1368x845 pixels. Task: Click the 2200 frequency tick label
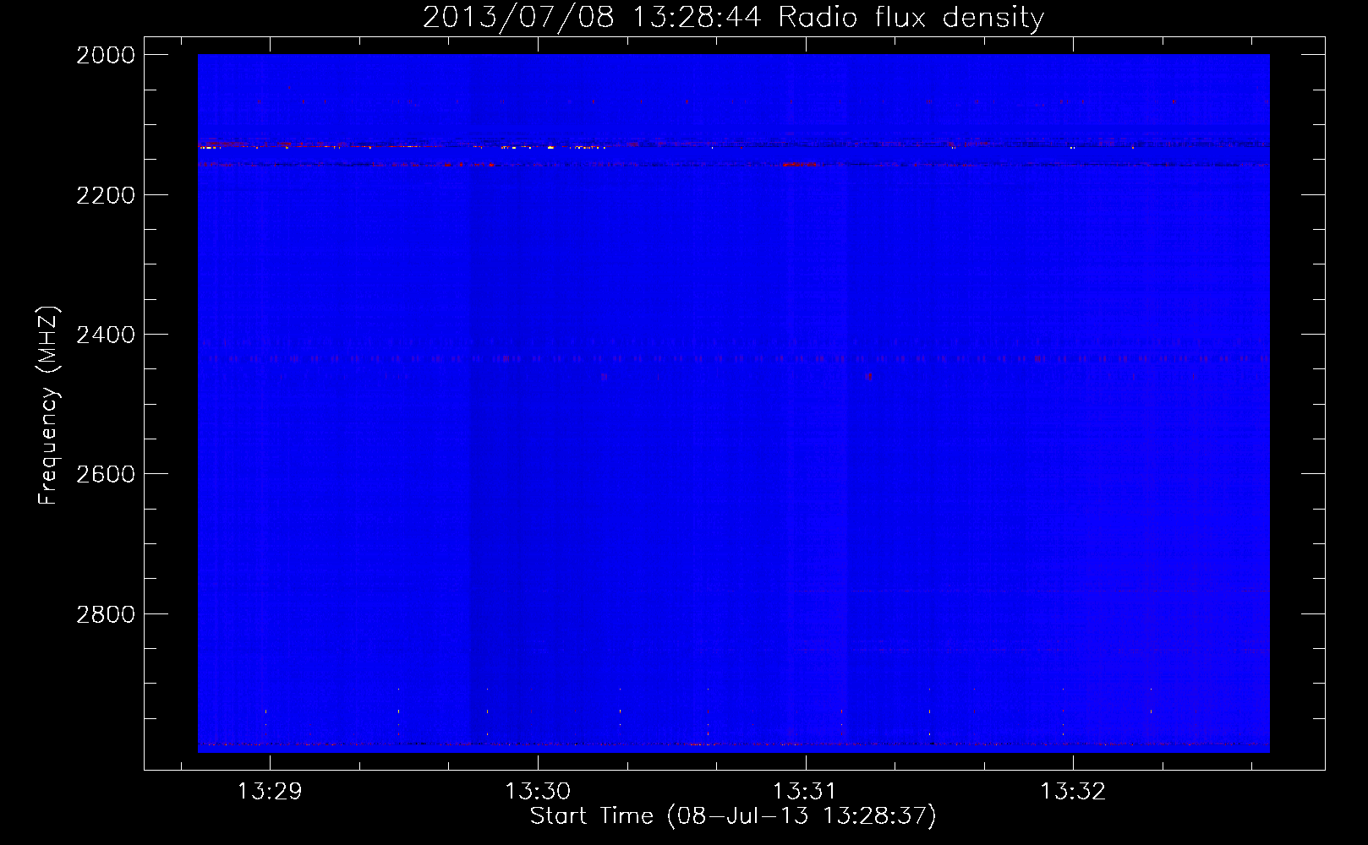click(x=106, y=195)
